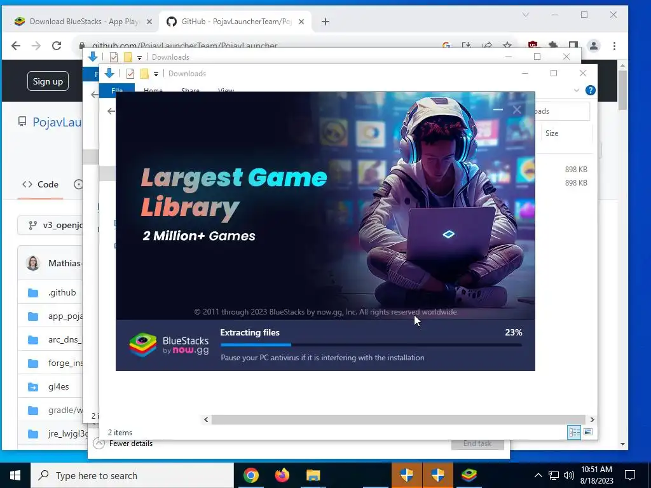Viewport: 651px width, 488px height.
Task: Open the gradle/w folder
Action: coord(65,410)
